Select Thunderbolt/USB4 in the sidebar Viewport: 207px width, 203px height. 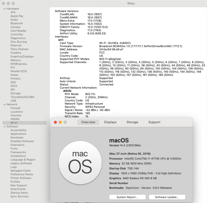pos(22,97)
